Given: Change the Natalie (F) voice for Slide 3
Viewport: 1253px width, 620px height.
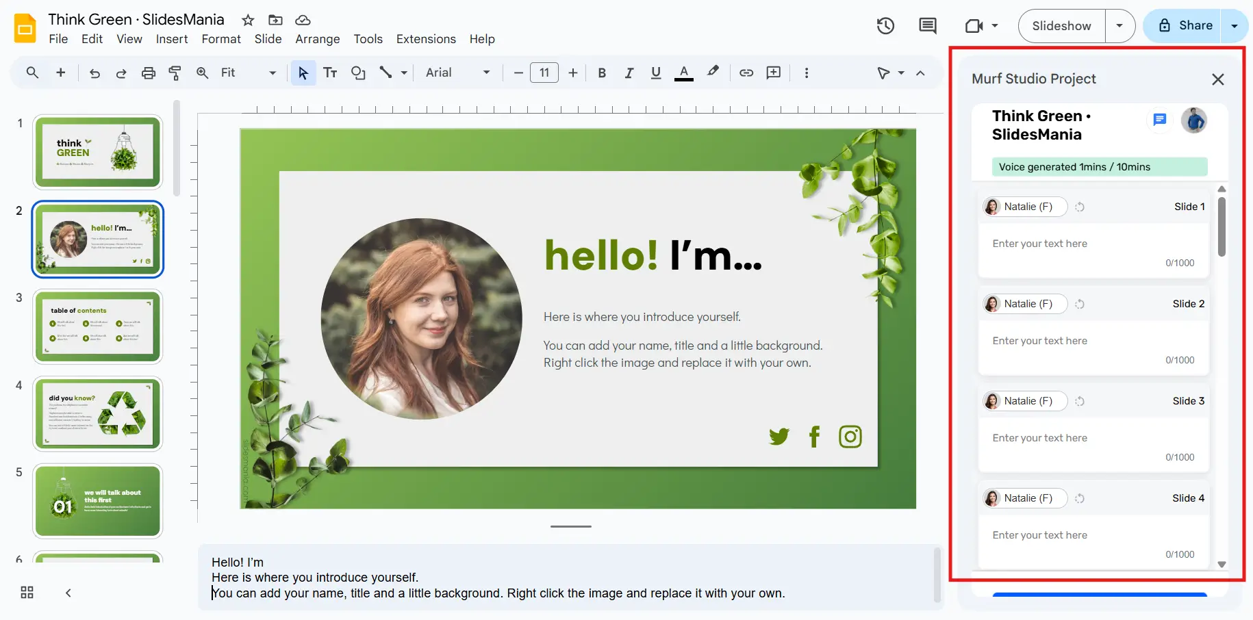Looking at the screenshot, I should tap(1025, 401).
